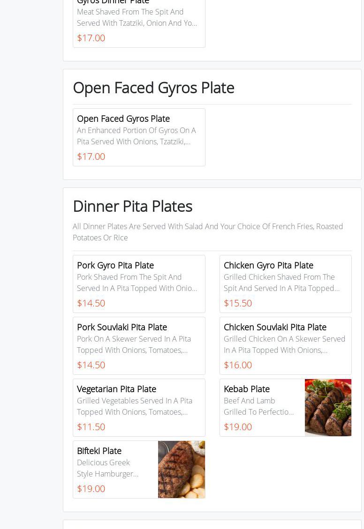The height and width of the screenshot is (529, 364).
Task: Choose Pork Gyro Pita Plate
Action: point(139,284)
